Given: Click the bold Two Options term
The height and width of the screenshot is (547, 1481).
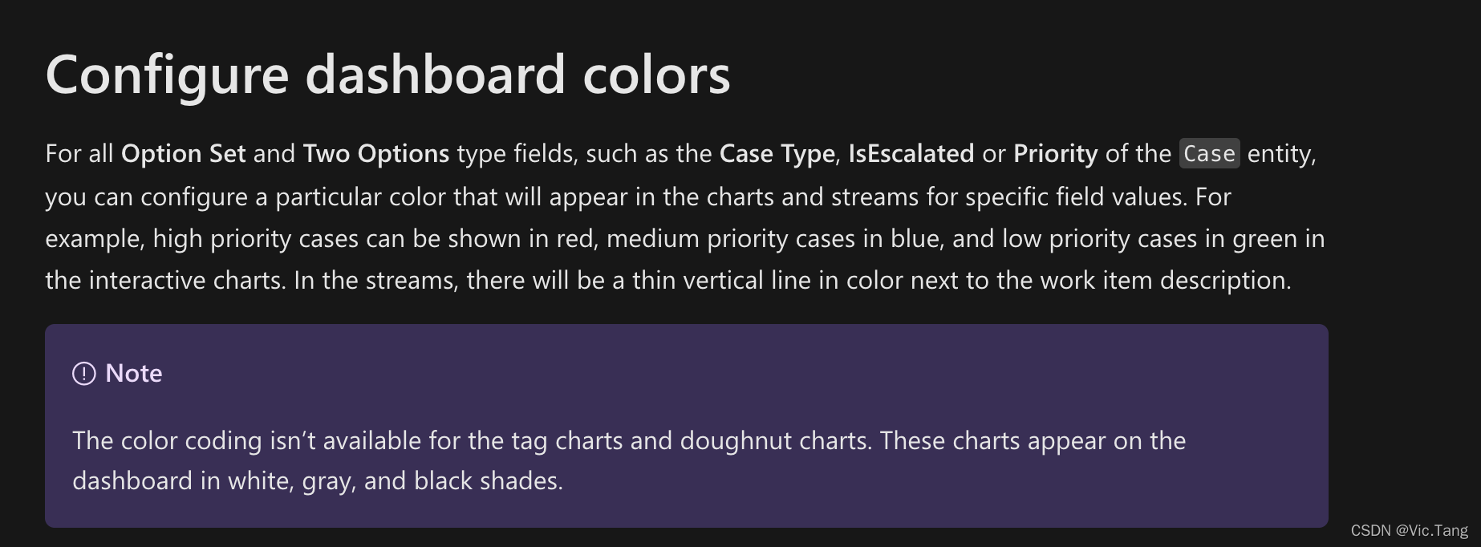Looking at the screenshot, I should coord(375,153).
